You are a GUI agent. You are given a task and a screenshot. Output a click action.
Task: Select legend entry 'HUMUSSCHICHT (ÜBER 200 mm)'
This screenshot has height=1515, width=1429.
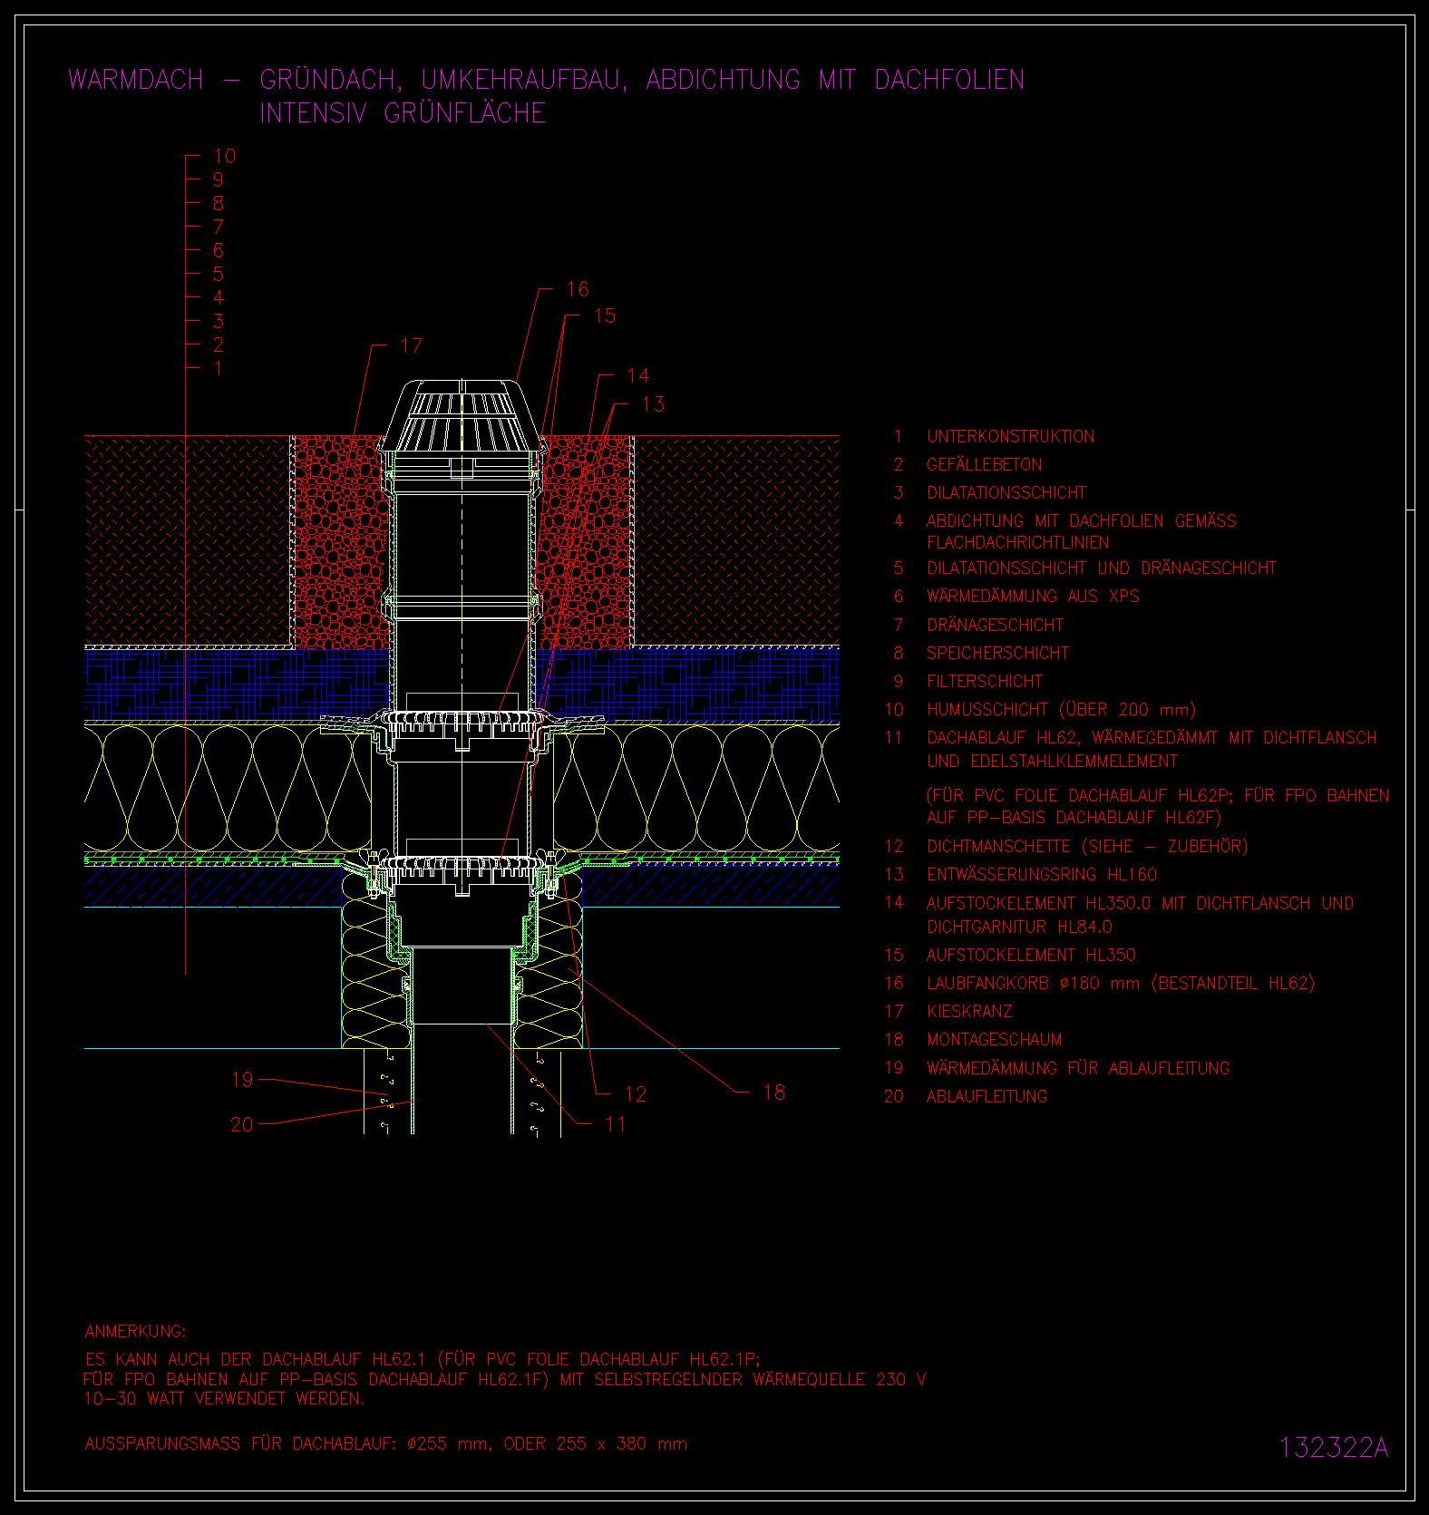[1061, 709]
